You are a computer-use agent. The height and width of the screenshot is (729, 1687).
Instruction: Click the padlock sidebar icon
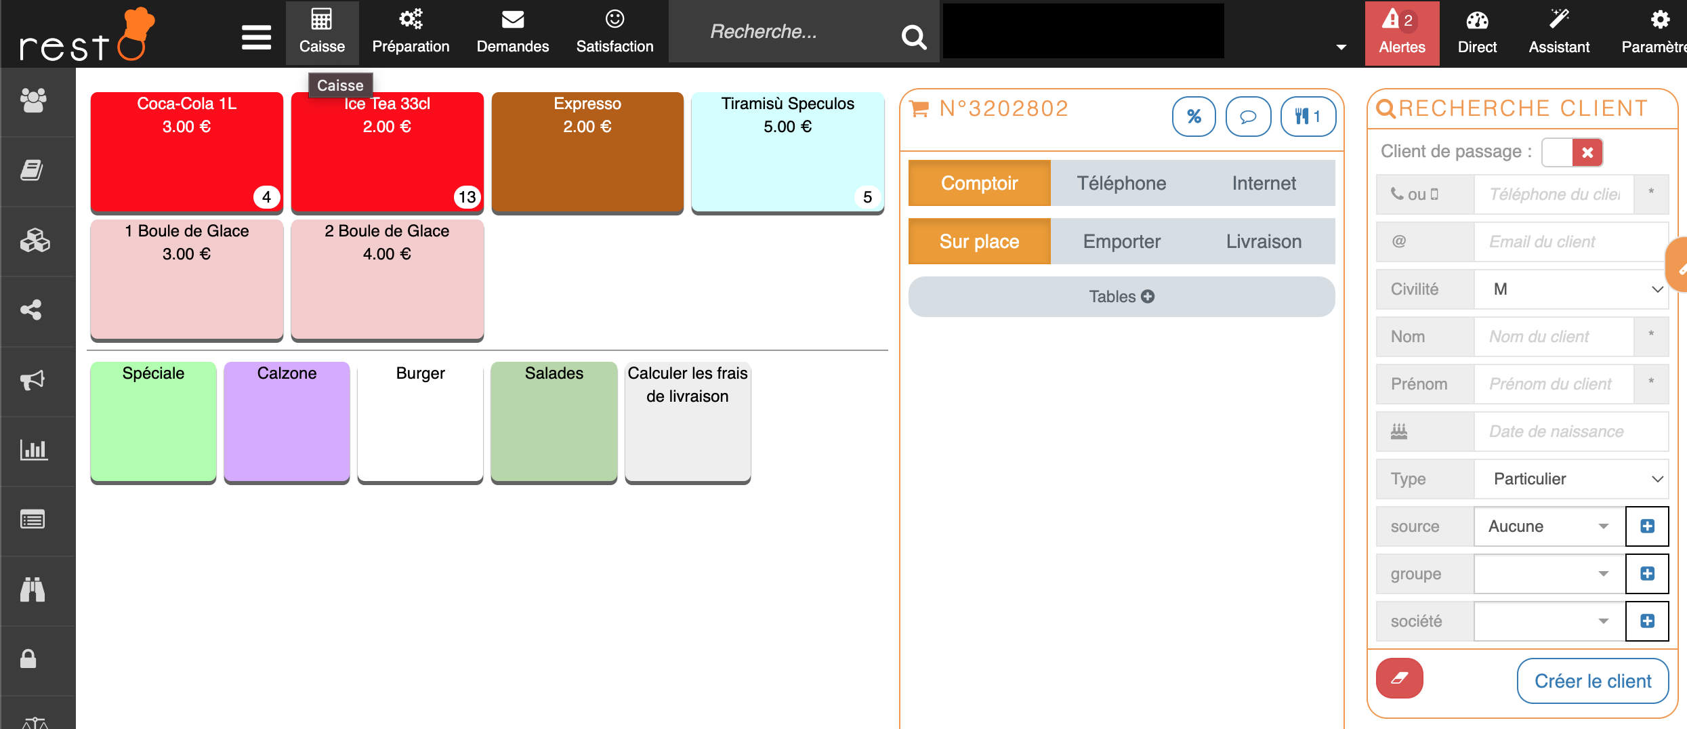pyautogui.click(x=28, y=659)
